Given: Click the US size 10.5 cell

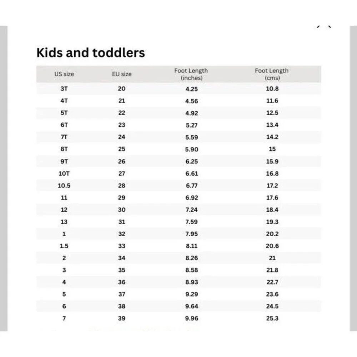Looking at the screenshot, I should pyautogui.click(x=64, y=186).
